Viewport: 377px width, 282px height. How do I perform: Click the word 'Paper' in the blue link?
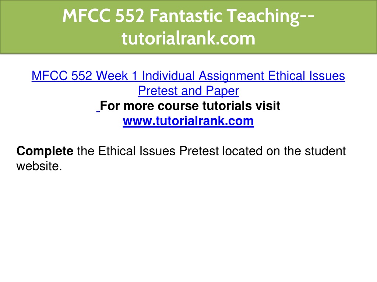click(222, 91)
